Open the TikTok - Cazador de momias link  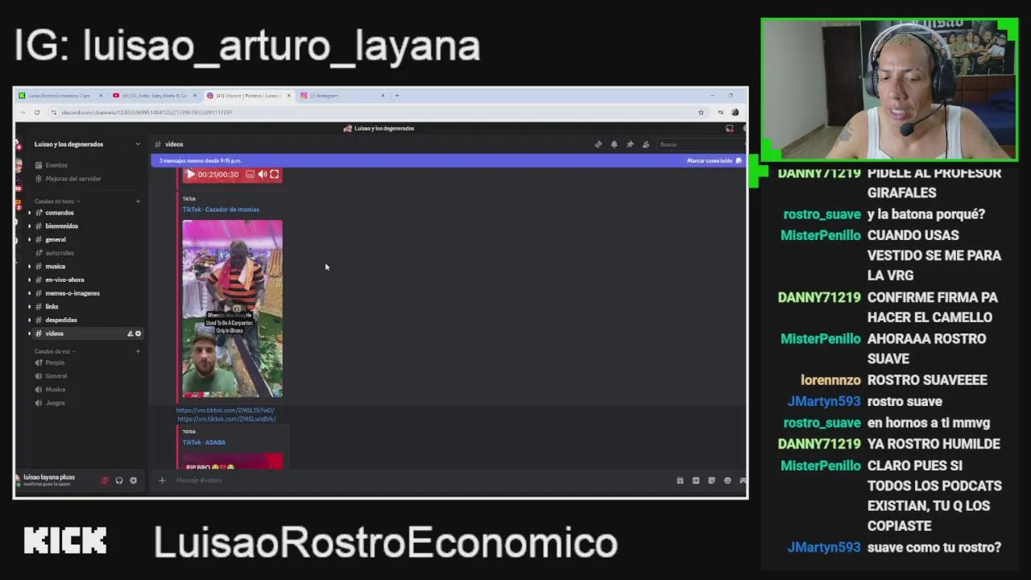pos(221,209)
